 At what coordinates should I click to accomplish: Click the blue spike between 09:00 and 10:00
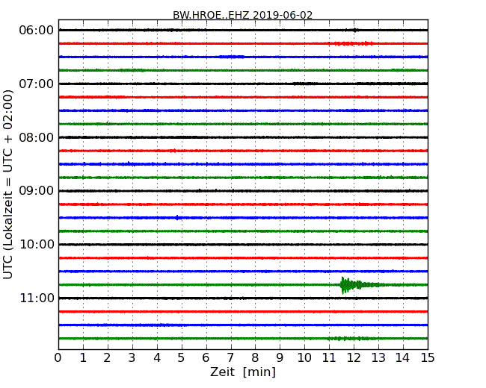[x=177, y=218]
